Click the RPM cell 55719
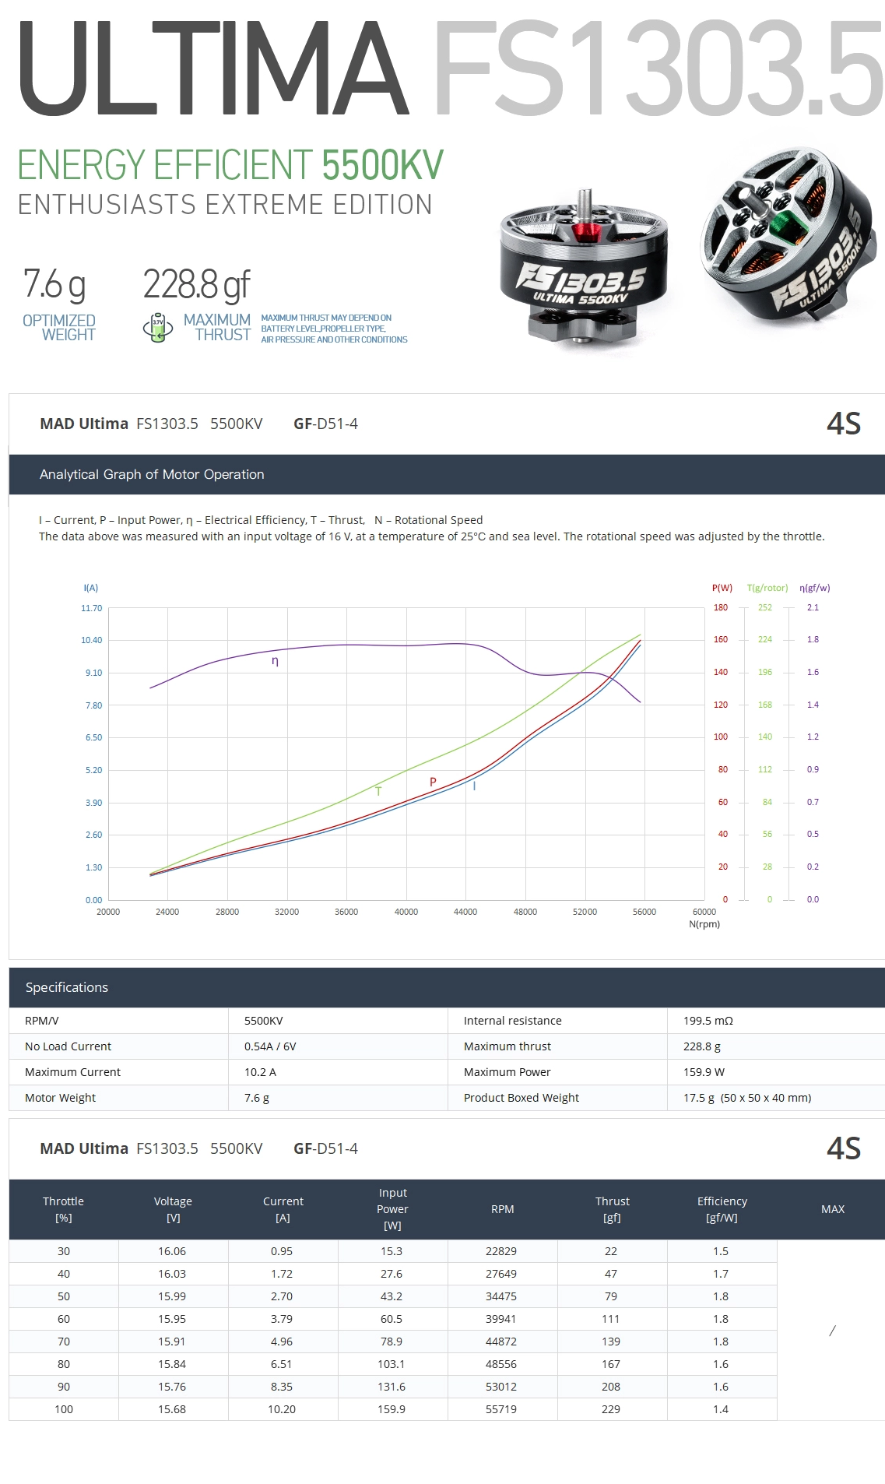 tap(501, 1409)
